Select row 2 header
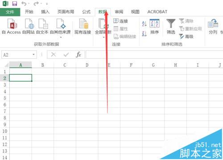Viewport: 223px width, 160px height. tap(5, 78)
